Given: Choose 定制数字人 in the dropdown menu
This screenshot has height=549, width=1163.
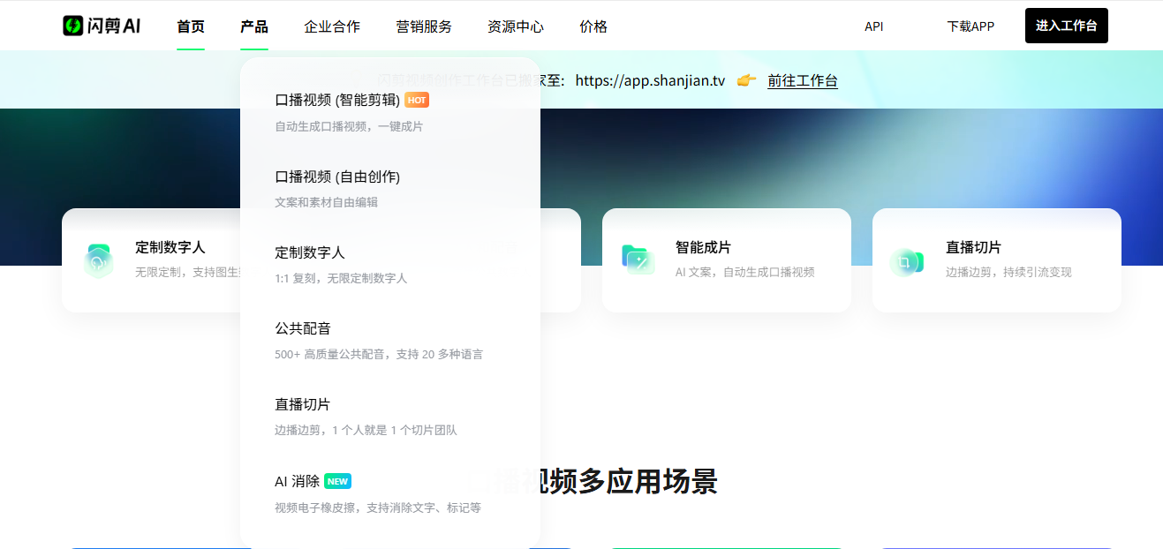Looking at the screenshot, I should (310, 252).
